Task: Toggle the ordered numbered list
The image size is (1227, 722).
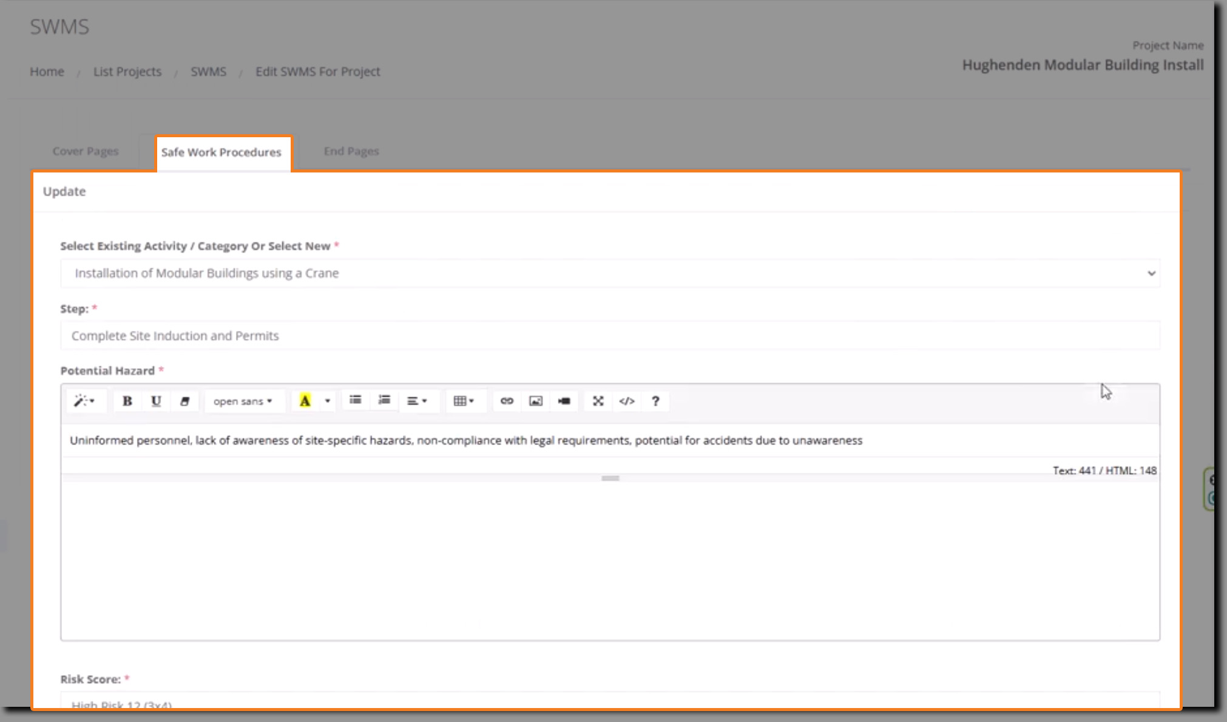Action: (384, 400)
